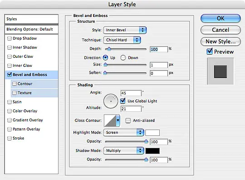Check the Stroke checkbox
The image size is (245, 180).
(x=10, y=138)
